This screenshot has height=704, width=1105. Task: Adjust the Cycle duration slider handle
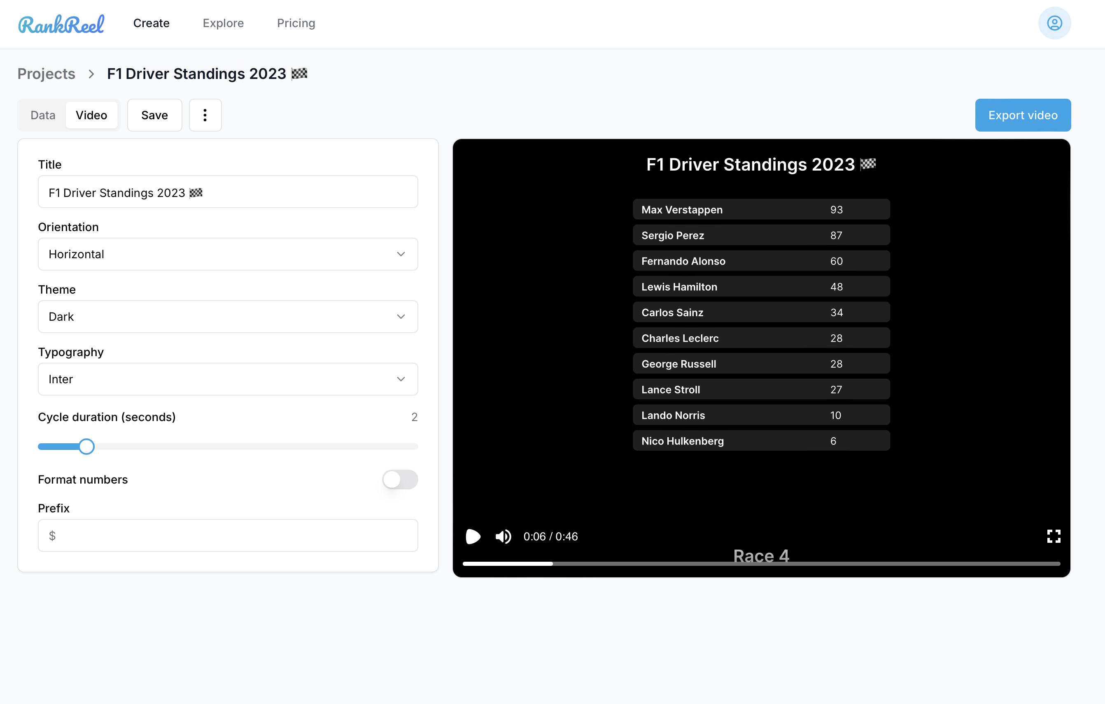coord(86,447)
